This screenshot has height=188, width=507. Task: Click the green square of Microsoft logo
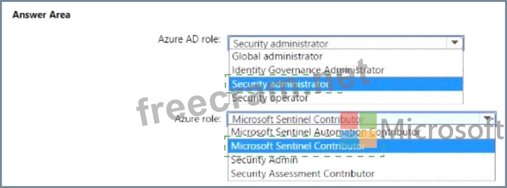(x=368, y=120)
